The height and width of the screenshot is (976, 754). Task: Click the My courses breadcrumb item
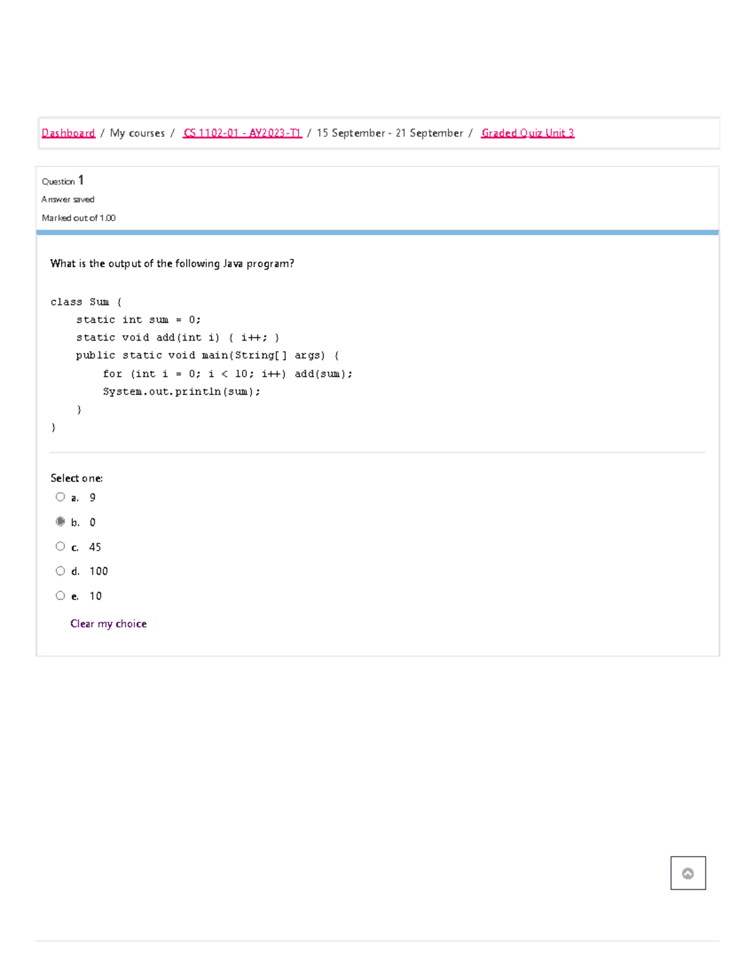point(137,133)
